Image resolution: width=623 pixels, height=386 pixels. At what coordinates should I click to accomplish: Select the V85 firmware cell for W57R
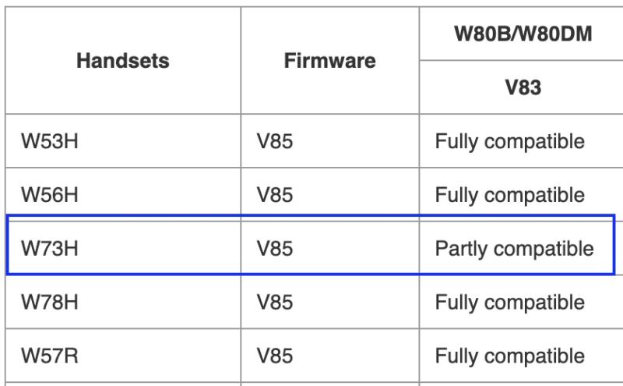pos(329,356)
